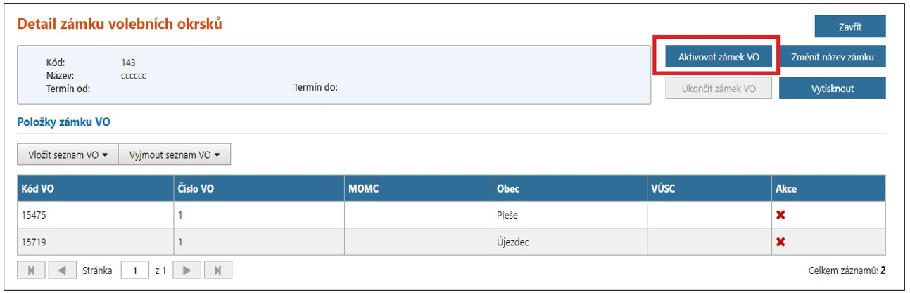Go to first page of results
Viewport: 910px width, 293px height.
point(31,271)
